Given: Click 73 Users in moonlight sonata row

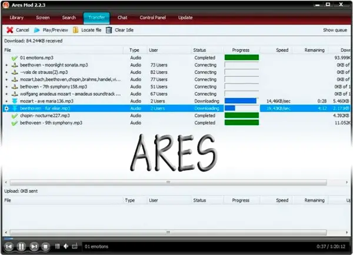Looking at the screenshot, I should 159,65.
